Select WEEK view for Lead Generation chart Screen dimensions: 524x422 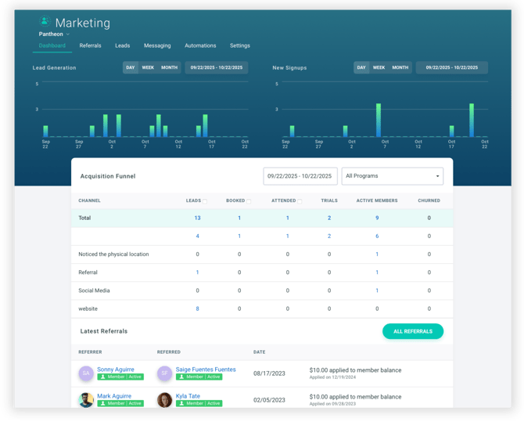click(148, 68)
